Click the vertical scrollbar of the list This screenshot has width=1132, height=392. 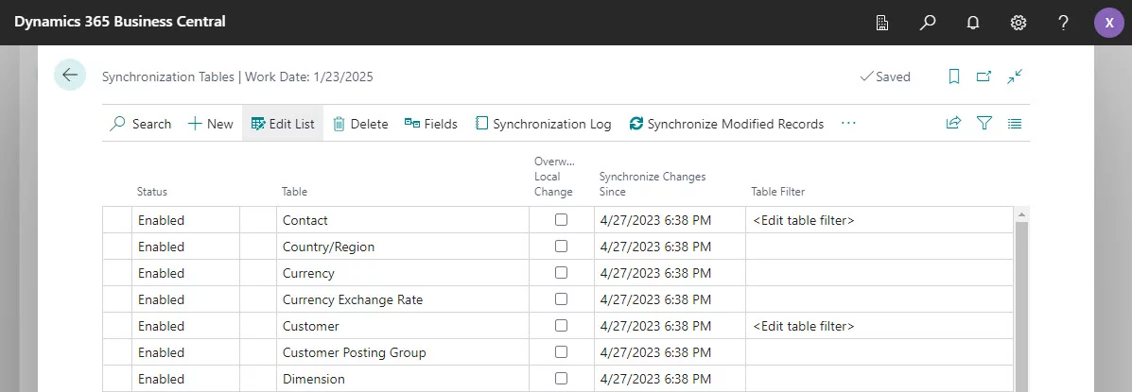click(1021, 302)
